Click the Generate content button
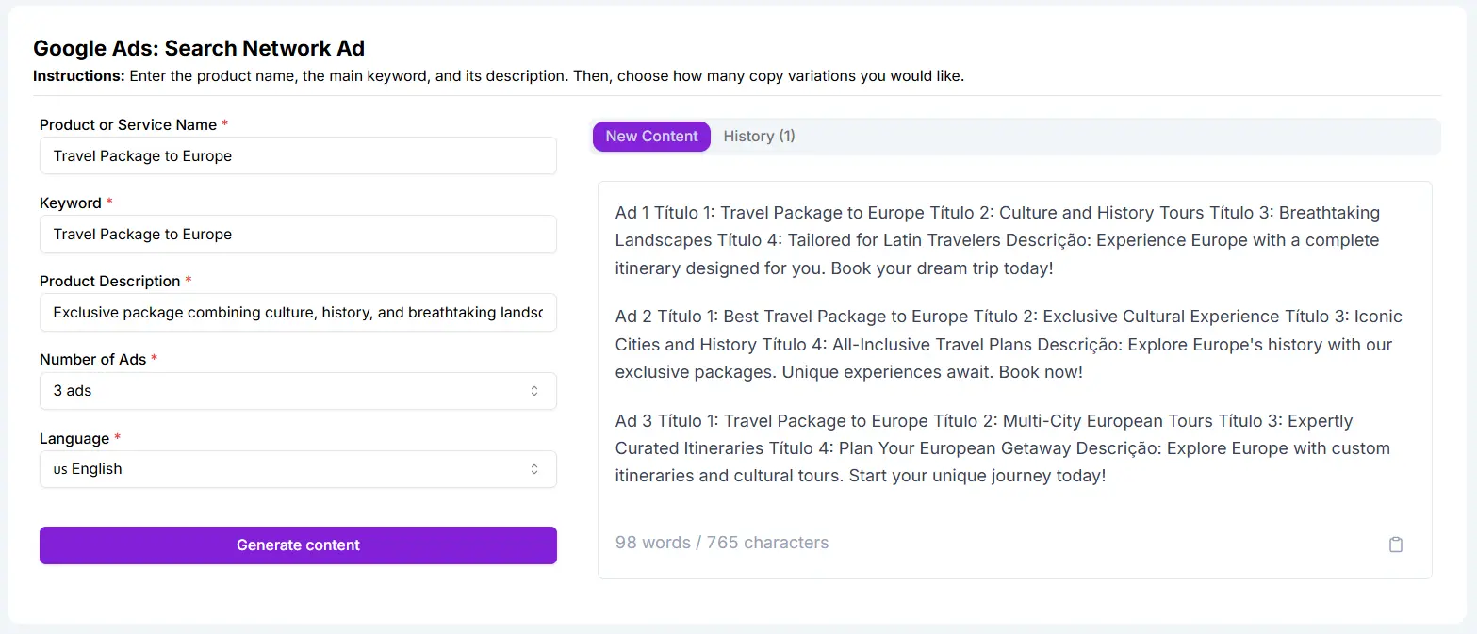This screenshot has width=1477, height=634. [x=298, y=545]
